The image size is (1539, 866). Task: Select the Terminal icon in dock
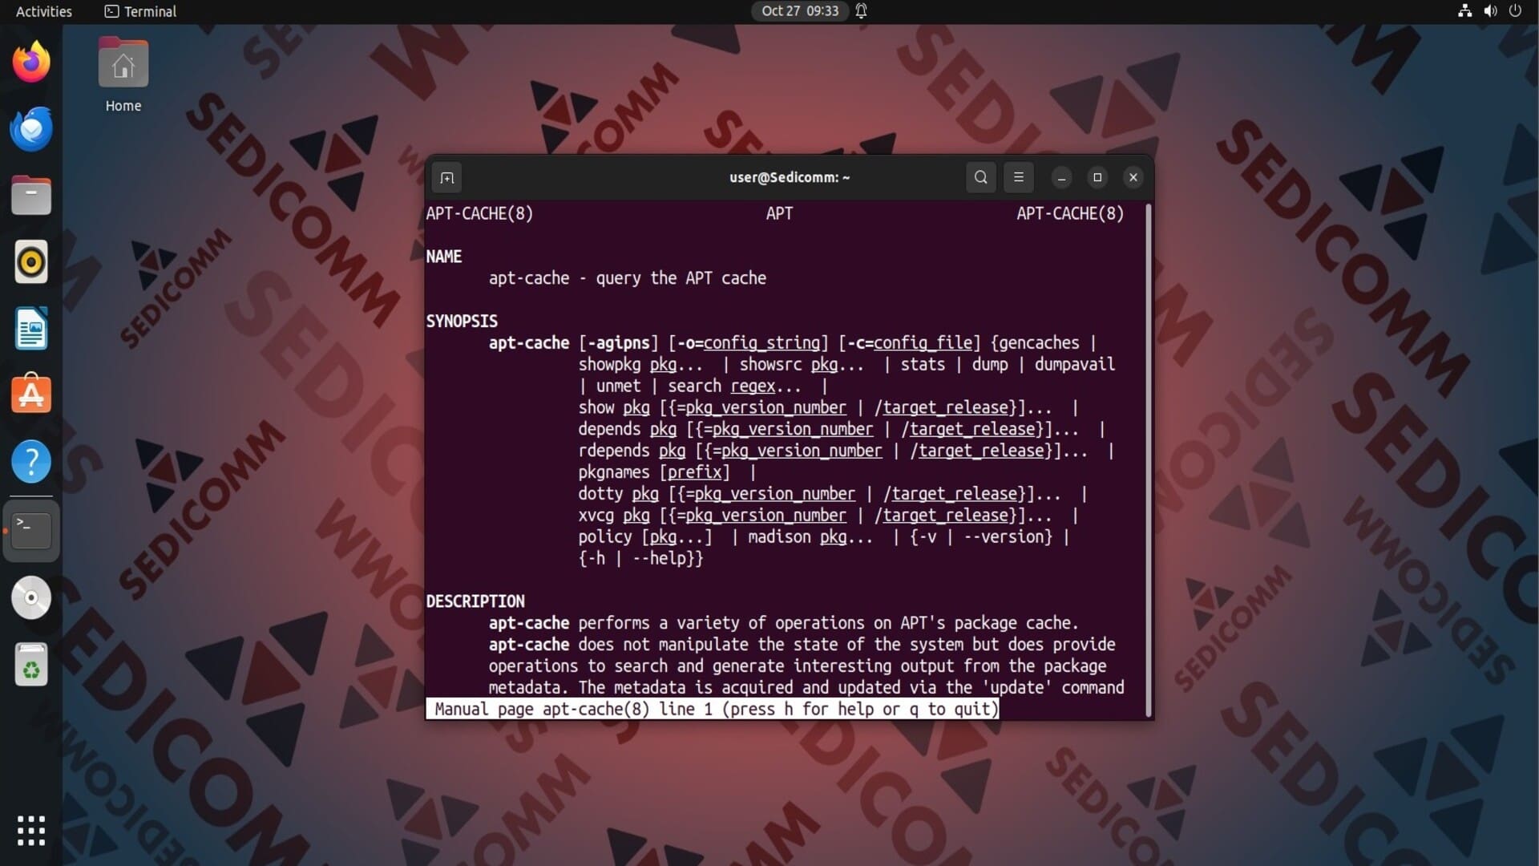(x=31, y=529)
